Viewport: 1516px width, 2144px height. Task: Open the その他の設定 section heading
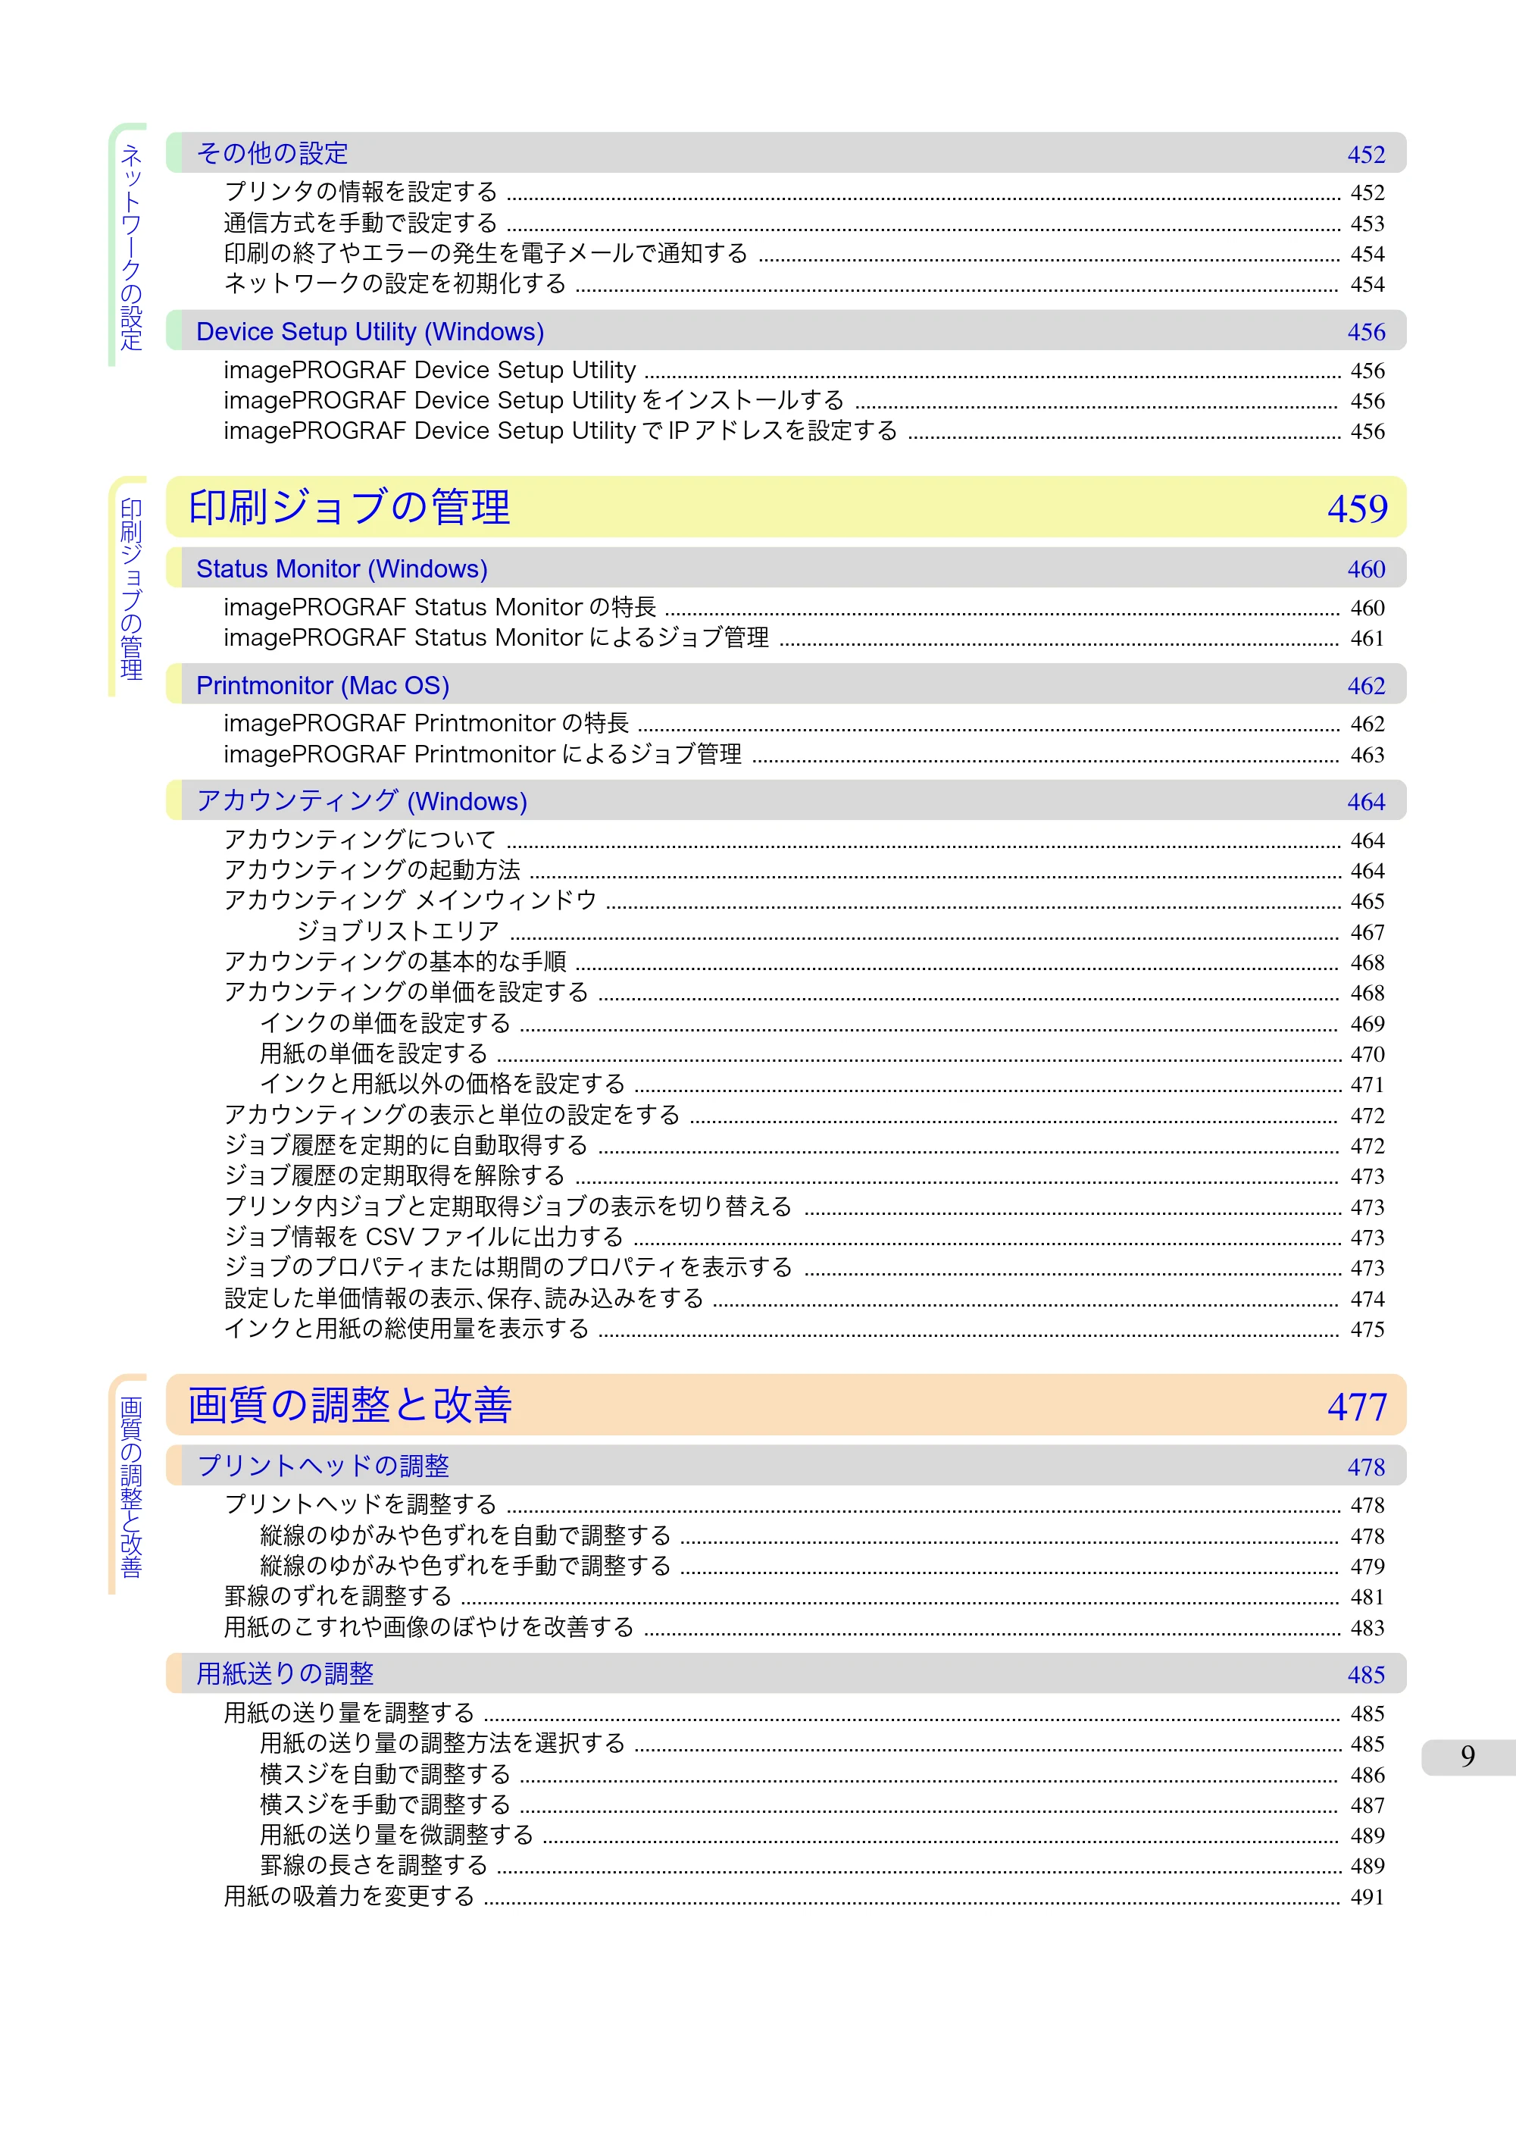[x=786, y=153]
